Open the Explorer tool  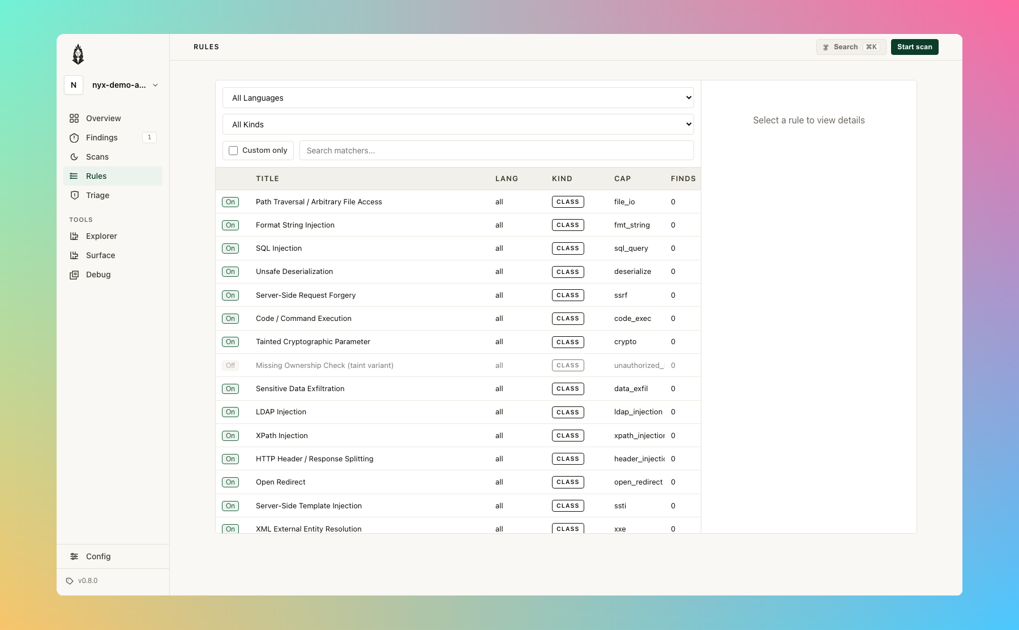[113, 236]
